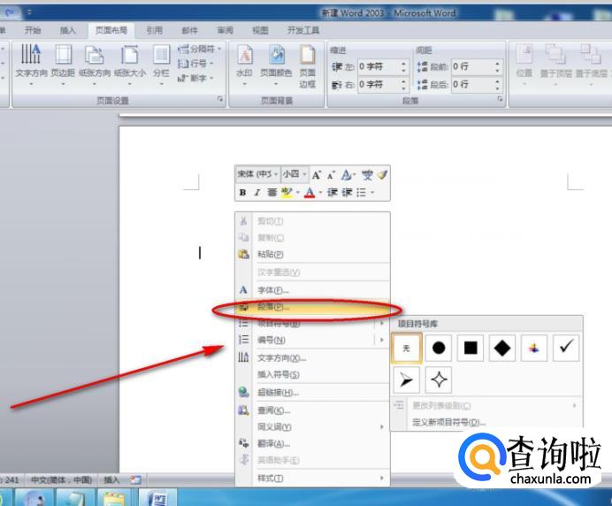Open quick styles on the mini toolbar
Screen dimensions: 612x506
tap(348, 175)
